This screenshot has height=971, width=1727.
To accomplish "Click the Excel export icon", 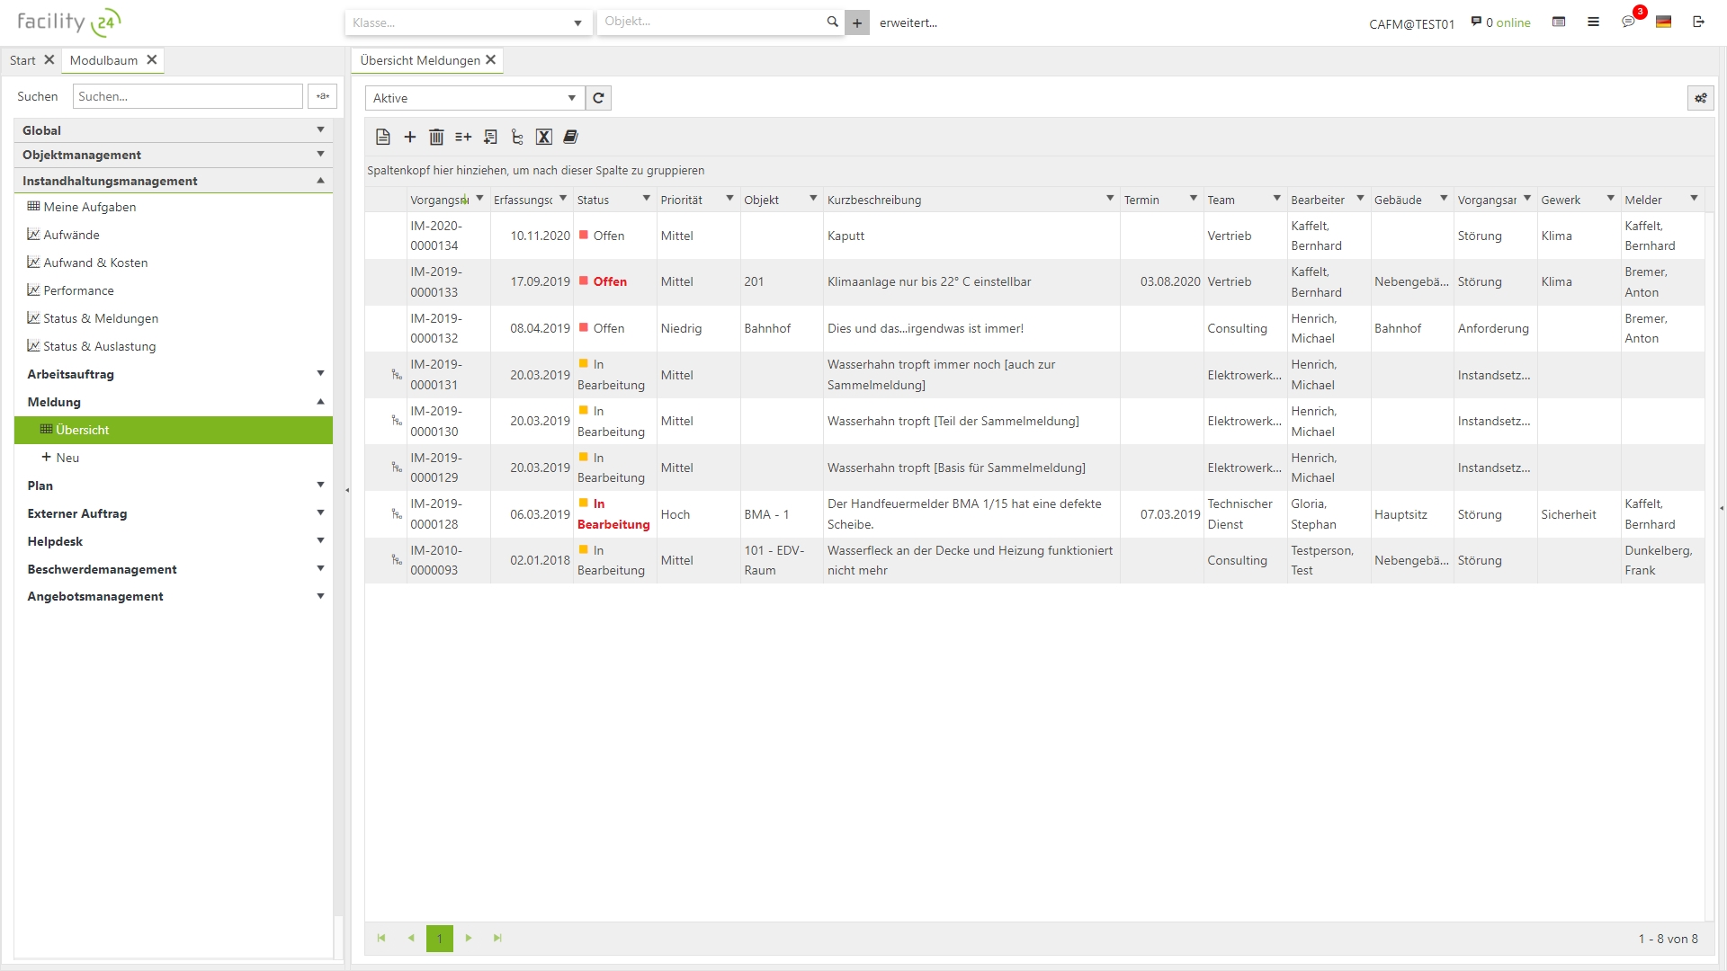I will 543,137.
